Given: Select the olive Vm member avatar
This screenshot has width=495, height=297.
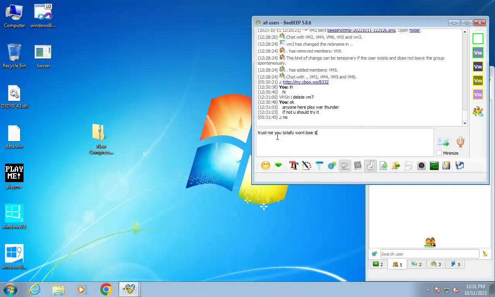Looking at the screenshot, I should [478, 81].
